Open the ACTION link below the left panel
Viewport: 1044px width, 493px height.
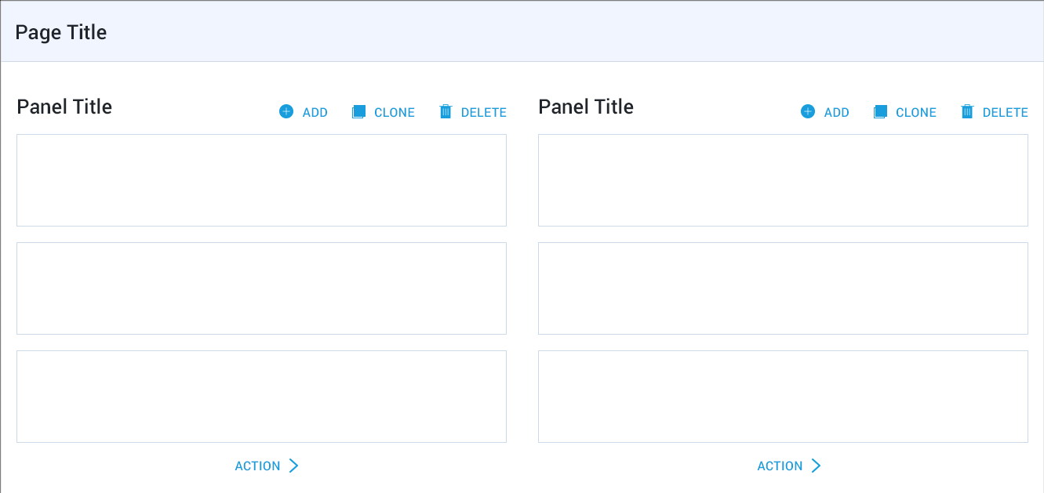[258, 466]
